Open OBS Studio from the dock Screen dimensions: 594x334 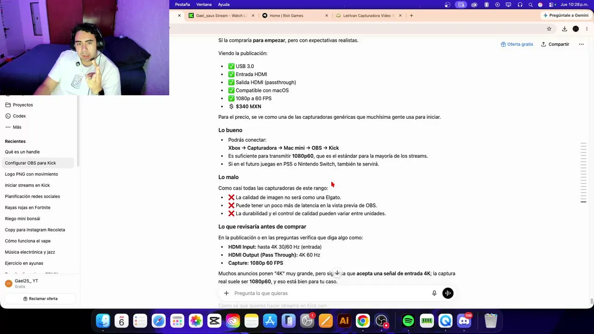click(381, 321)
